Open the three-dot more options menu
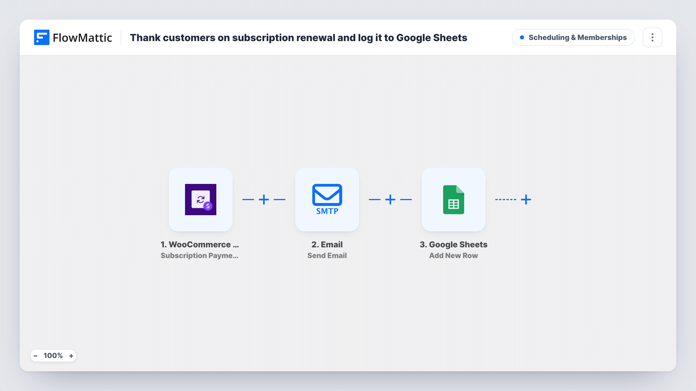 pos(652,37)
